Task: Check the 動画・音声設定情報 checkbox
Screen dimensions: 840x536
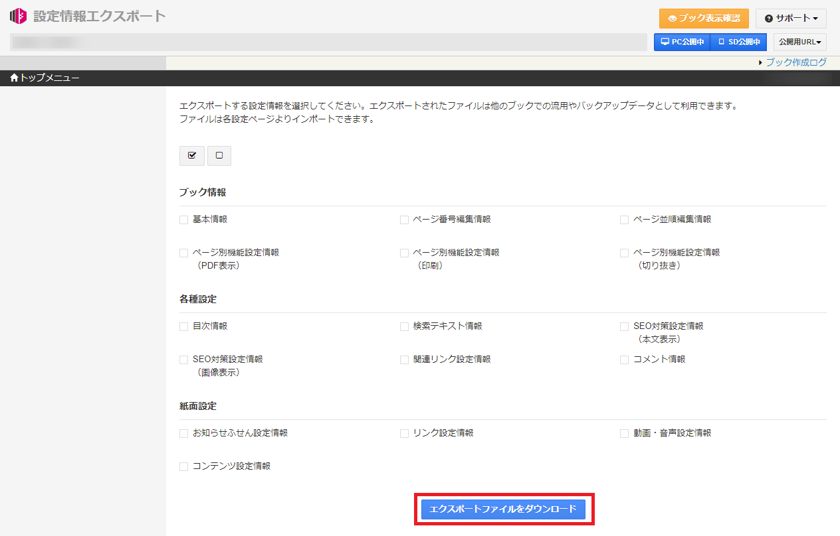Action: (x=624, y=433)
